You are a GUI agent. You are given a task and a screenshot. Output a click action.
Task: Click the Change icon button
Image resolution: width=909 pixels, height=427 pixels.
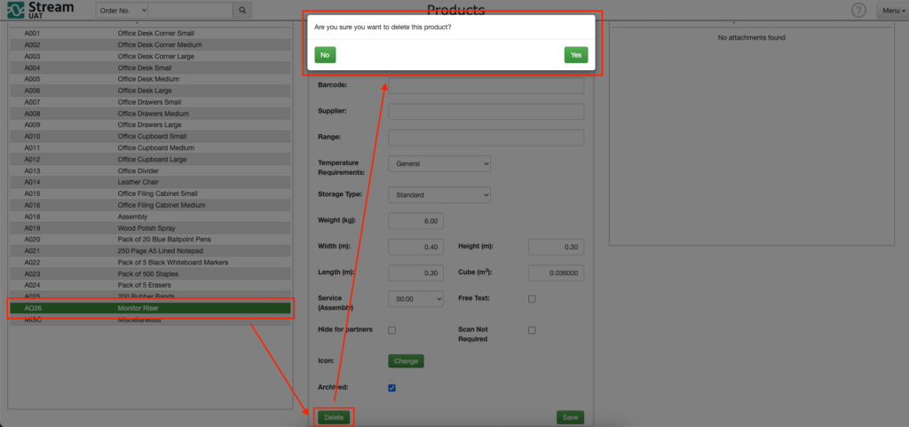click(x=406, y=361)
